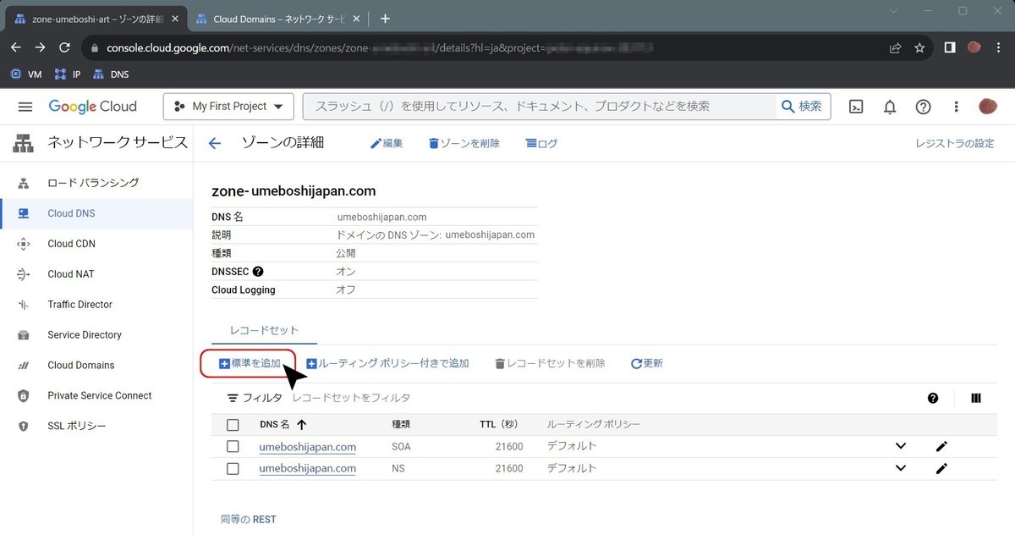This screenshot has height=535, width=1015.
Task: Open the 同等の REST link
Action: pyautogui.click(x=248, y=520)
